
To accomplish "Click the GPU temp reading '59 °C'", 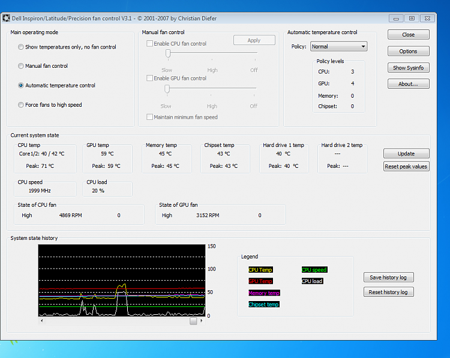I will (x=107, y=154).
